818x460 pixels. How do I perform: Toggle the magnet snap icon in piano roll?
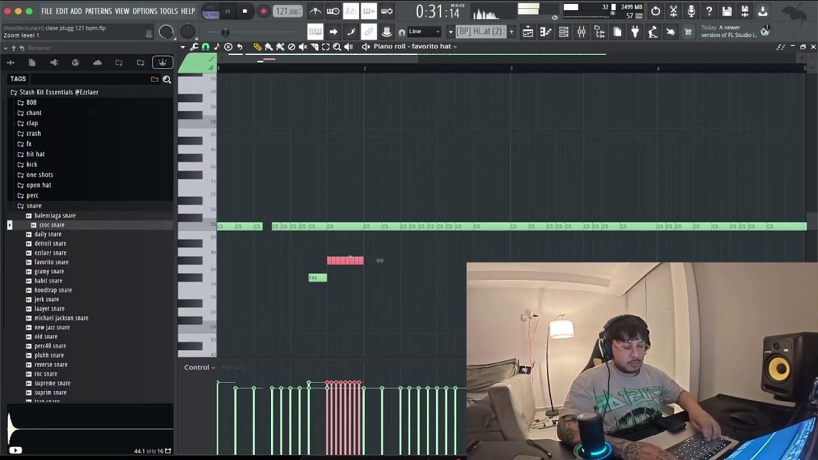coord(205,47)
